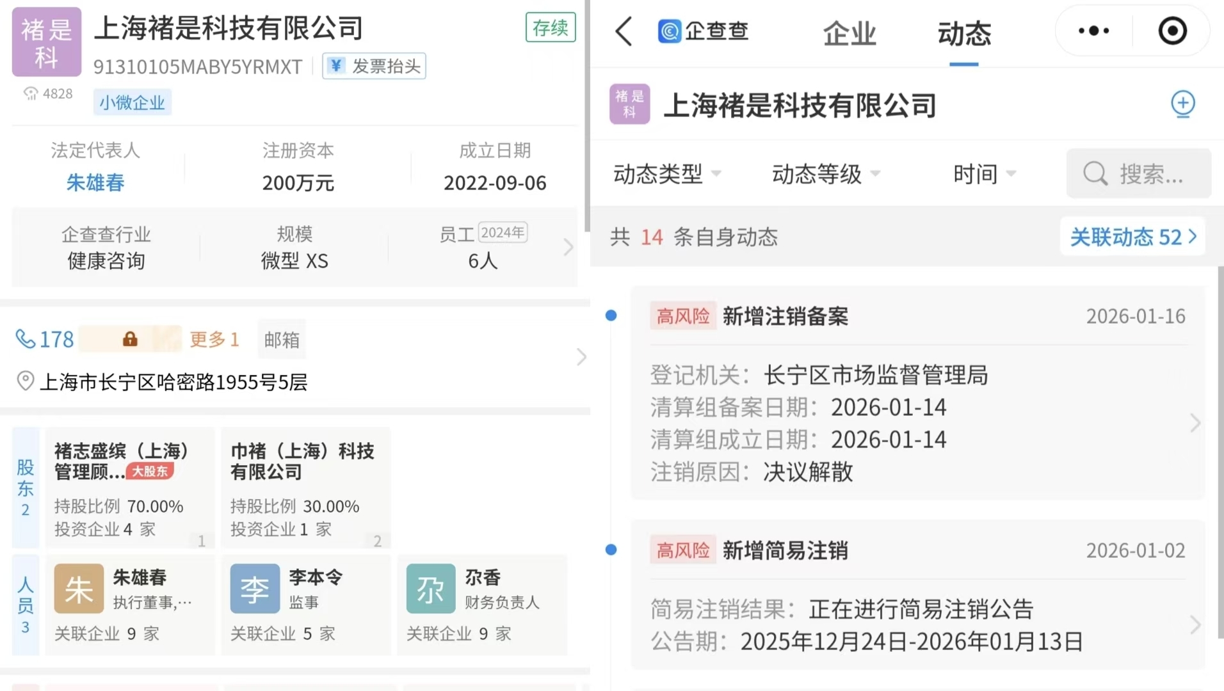Click the 企查查 logo icon
Viewport: 1224px width, 691px height.
[x=670, y=31]
